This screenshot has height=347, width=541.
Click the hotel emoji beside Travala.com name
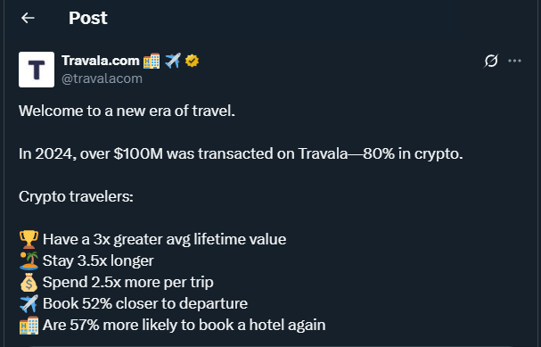click(152, 61)
